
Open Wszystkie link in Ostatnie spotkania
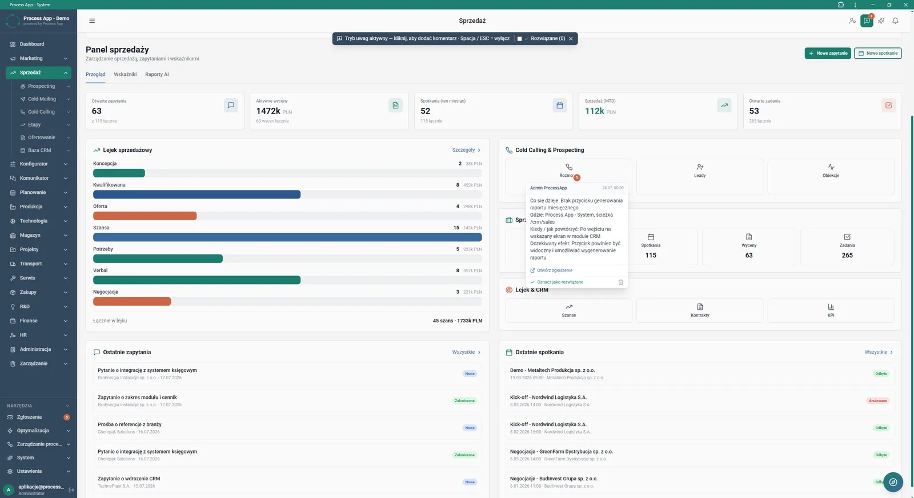click(879, 353)
